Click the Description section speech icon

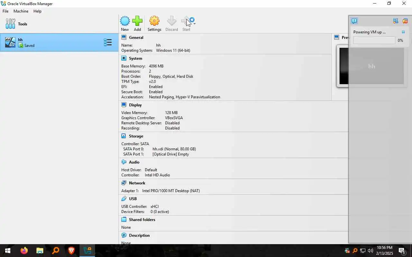coord(124,235)
